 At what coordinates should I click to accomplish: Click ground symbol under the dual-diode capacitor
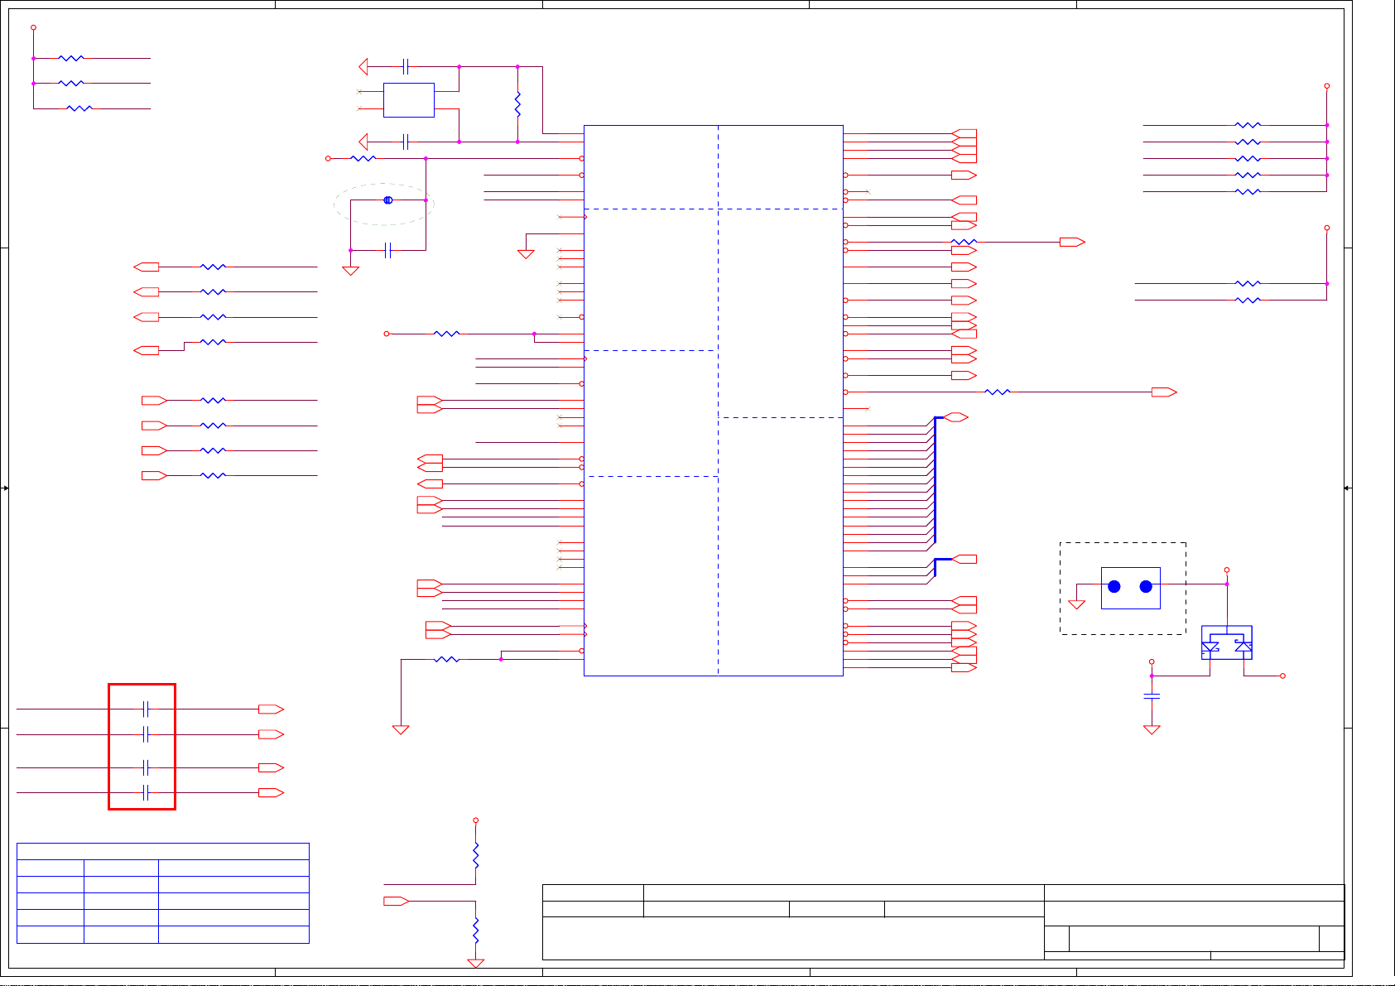pos(1152,730)
